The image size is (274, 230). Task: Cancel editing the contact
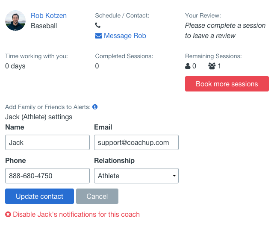click(97, 196)
